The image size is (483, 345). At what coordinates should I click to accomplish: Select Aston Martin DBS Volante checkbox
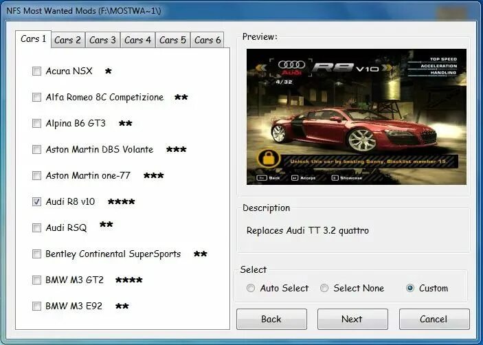(x=36, y=149)
